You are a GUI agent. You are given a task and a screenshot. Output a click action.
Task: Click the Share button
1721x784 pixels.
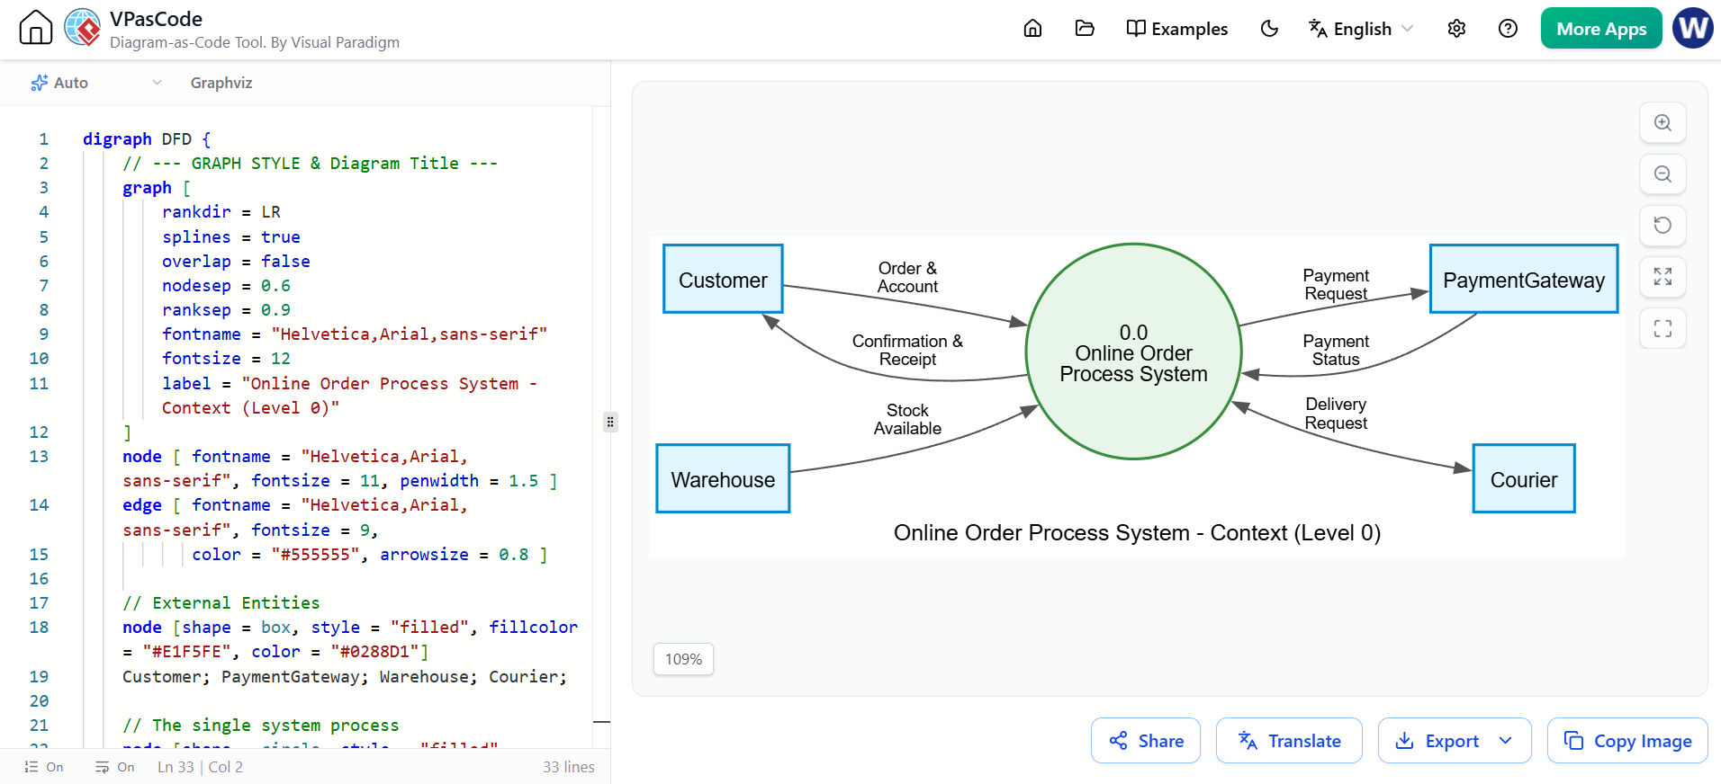[1146, 741]
